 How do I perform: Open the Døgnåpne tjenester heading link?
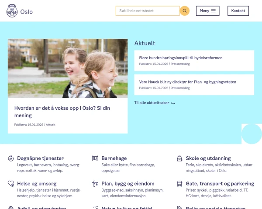(x=41, y=158)
